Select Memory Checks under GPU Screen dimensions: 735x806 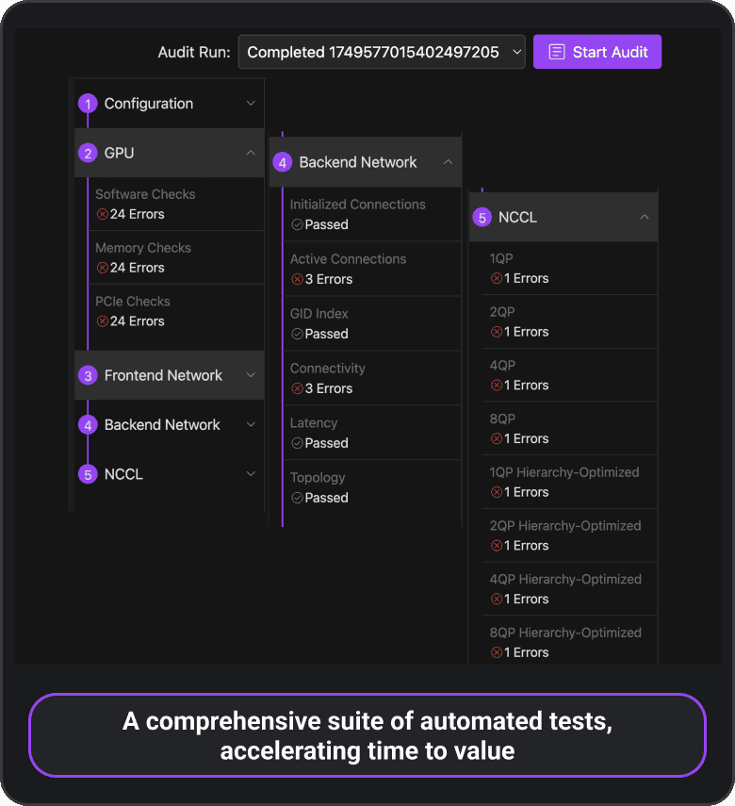pyautogui.click(x=176, y=257)
